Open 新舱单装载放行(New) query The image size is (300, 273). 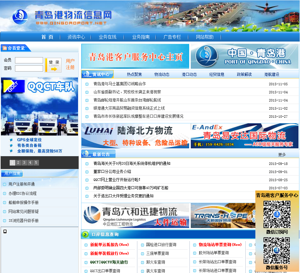click(x=110, y=253)
